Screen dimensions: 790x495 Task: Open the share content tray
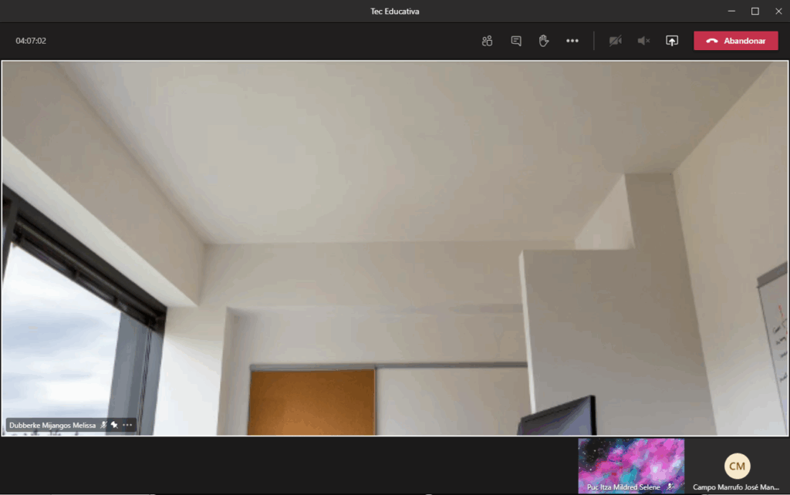(x=672, y=41)
